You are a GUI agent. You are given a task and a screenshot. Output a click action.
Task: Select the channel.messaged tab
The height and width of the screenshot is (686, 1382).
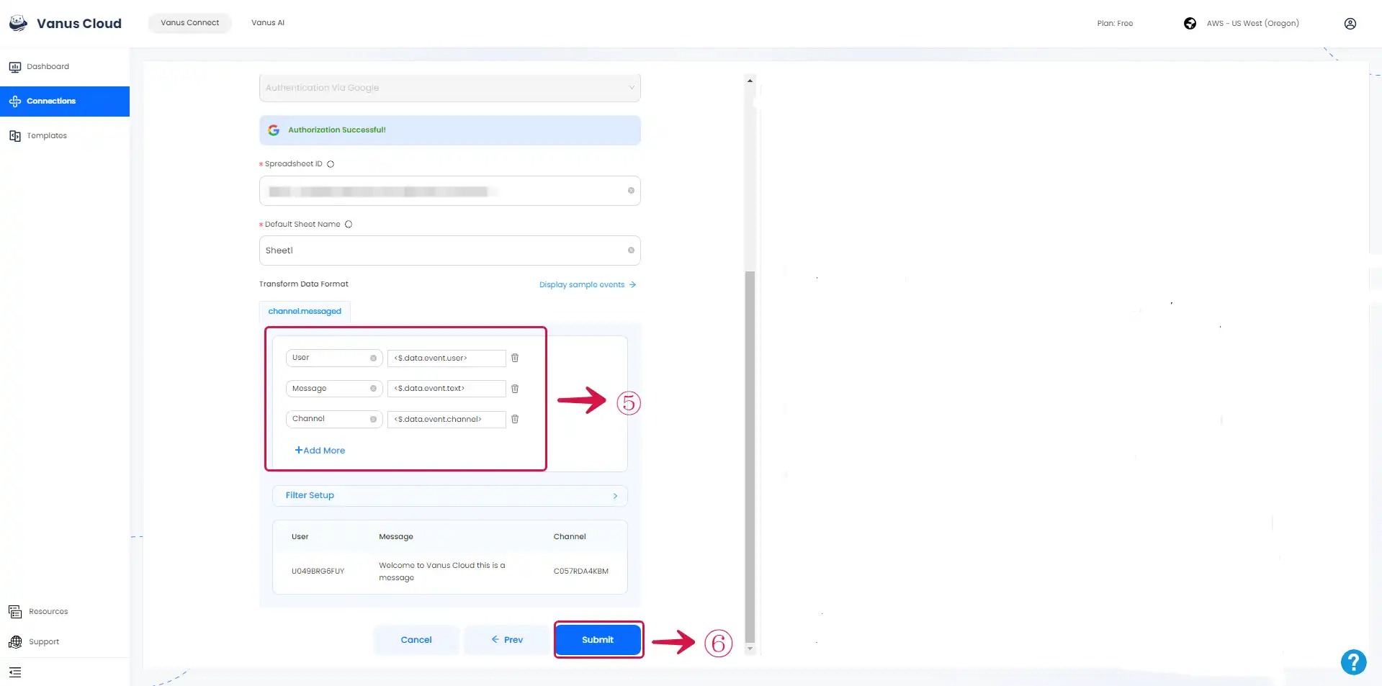(x=305, y=312)
